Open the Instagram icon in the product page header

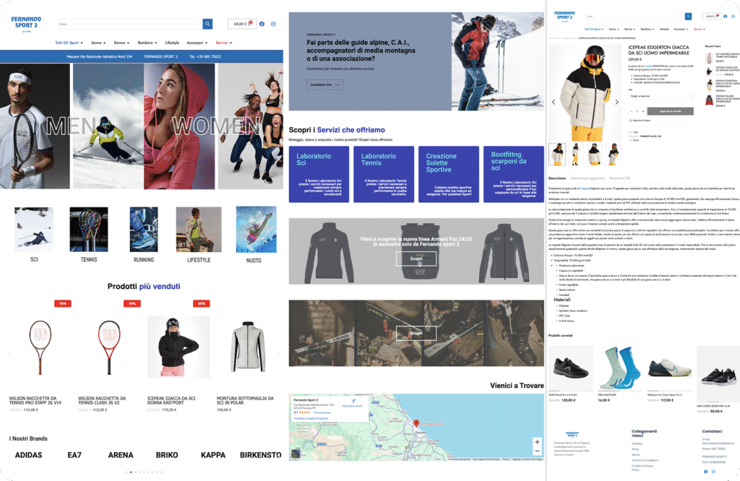click(733, 17)
